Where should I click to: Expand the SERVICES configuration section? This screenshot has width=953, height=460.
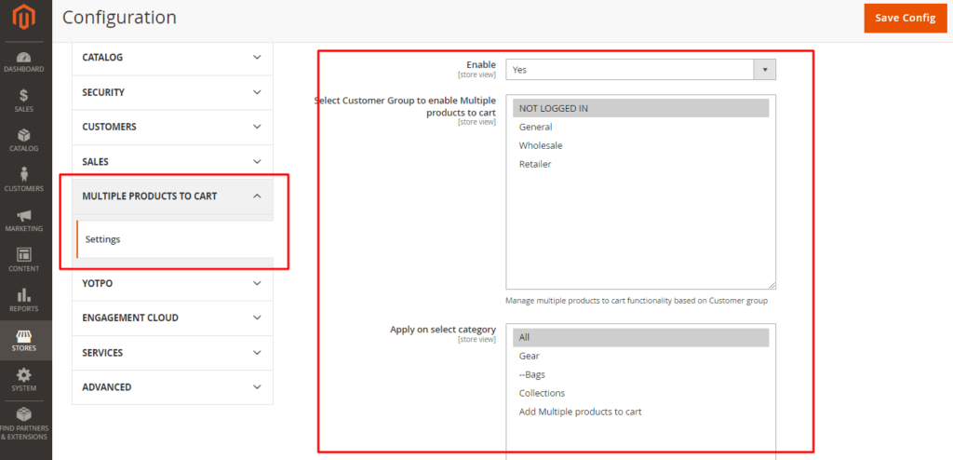tap(172, 353)
